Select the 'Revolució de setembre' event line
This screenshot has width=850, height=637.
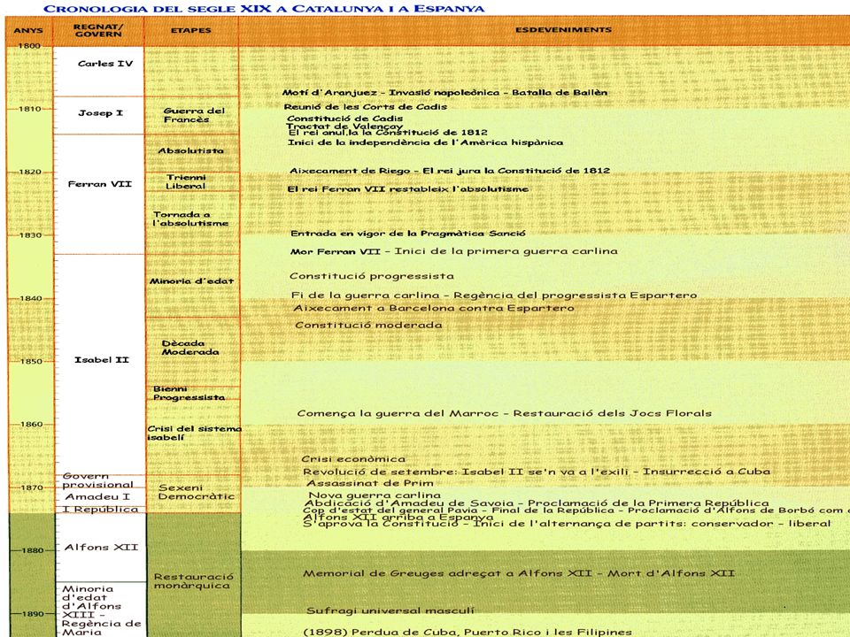click(x=537, y=472)
